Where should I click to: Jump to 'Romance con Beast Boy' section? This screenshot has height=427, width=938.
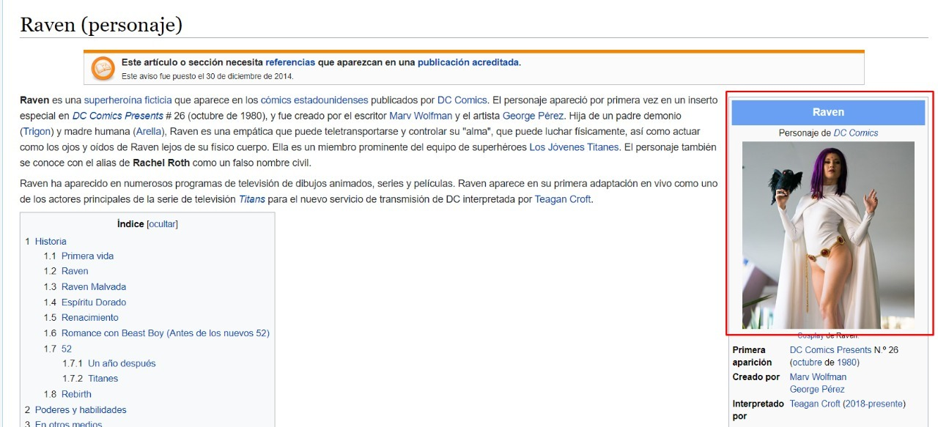156,333
